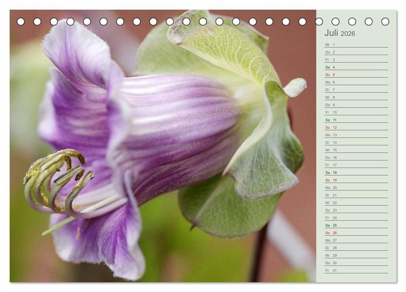Screen dimensions: 406x292
Task: Pick the "Di 7" date line
Action: 356,90
